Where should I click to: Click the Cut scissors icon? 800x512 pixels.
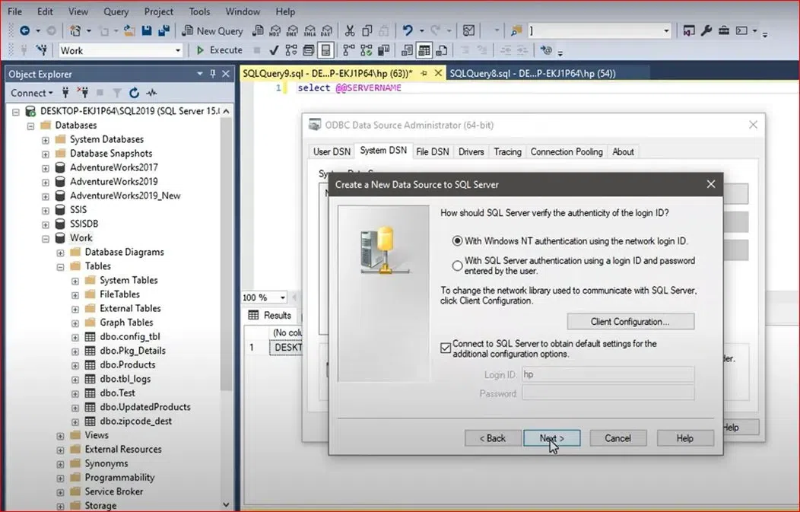[x=350, y=31]
